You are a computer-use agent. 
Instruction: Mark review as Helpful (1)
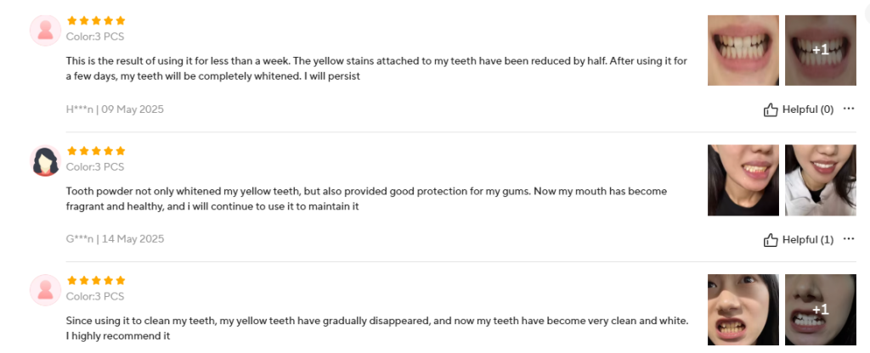point(807,239)
